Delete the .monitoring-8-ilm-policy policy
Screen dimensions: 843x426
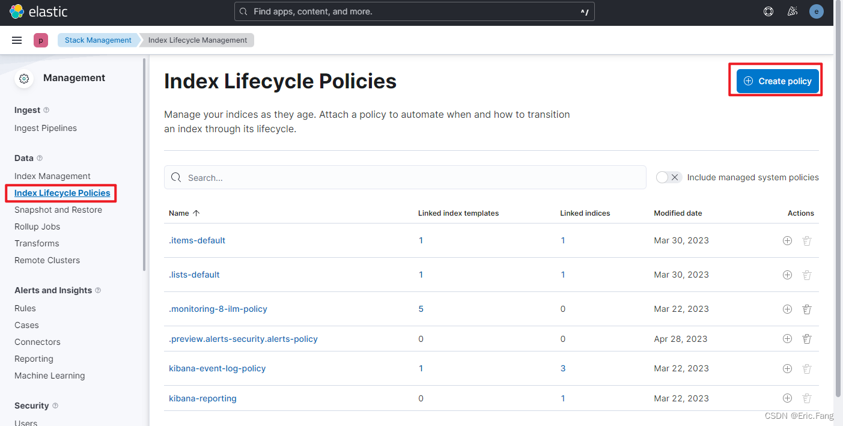[807, 308]
